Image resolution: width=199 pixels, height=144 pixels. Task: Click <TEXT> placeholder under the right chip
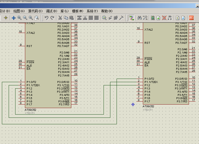pyautogui.click(x=148, y=110)
